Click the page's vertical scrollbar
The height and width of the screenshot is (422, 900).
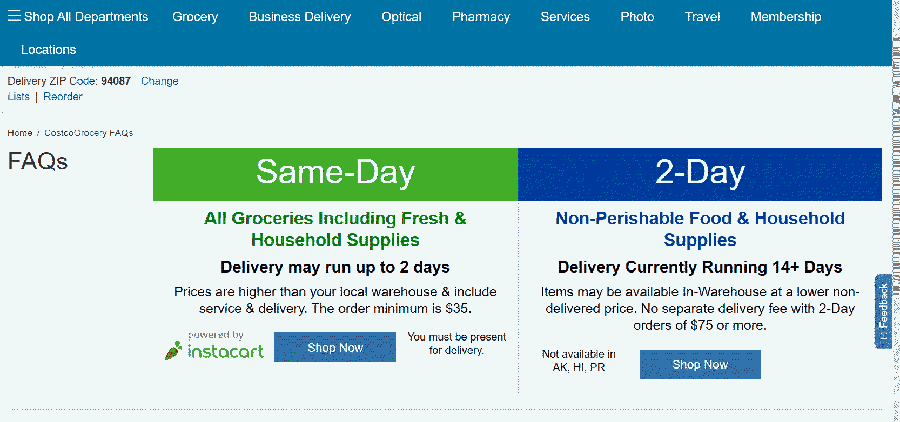tap(896, 162)
